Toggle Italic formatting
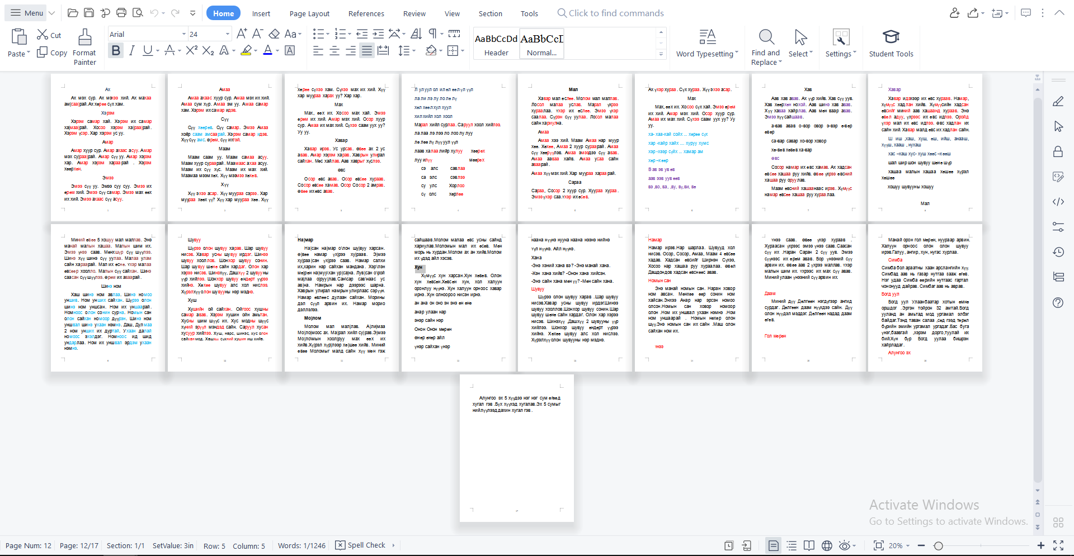 (x=131, y=51)
